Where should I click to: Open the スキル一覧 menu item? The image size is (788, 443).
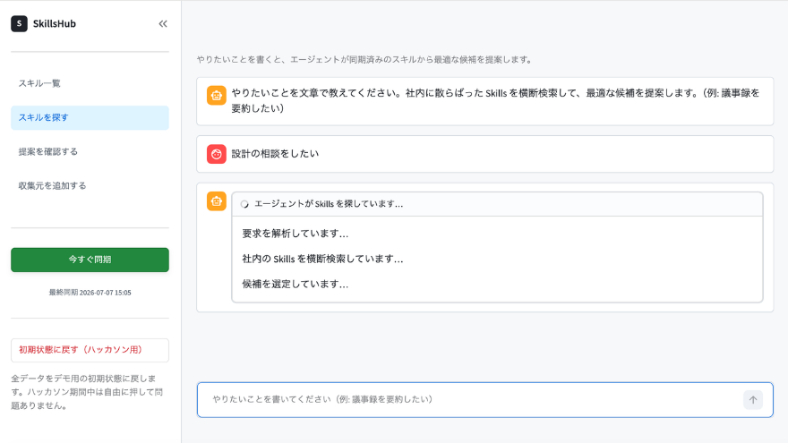(x=90, y=83)
